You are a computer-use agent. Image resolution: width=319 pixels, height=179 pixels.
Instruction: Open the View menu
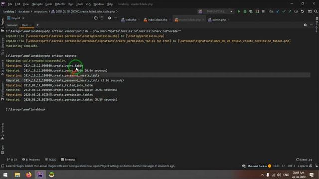(26, 4)
